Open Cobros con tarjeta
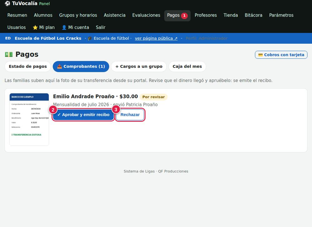 coord(281,55)
